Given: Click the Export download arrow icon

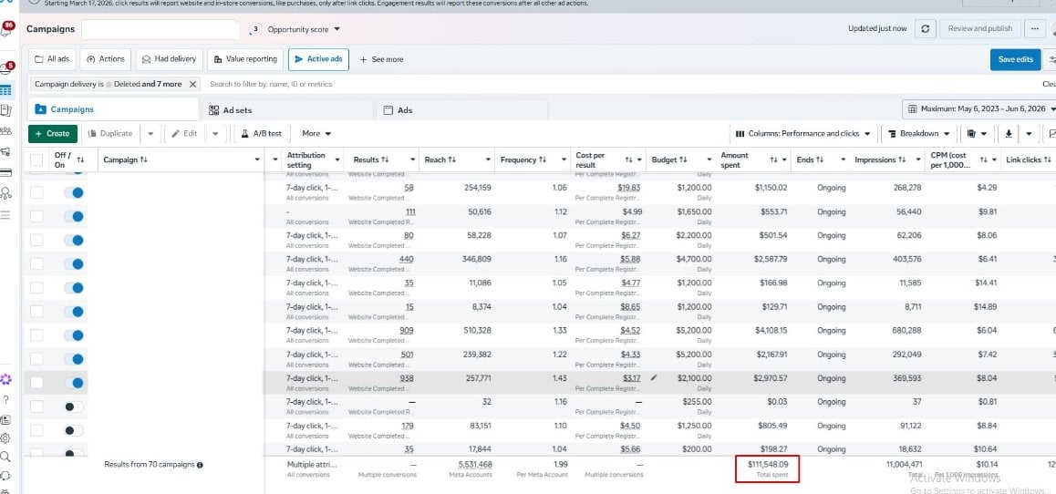Looking at the screenshot, I should (1009, 133).
